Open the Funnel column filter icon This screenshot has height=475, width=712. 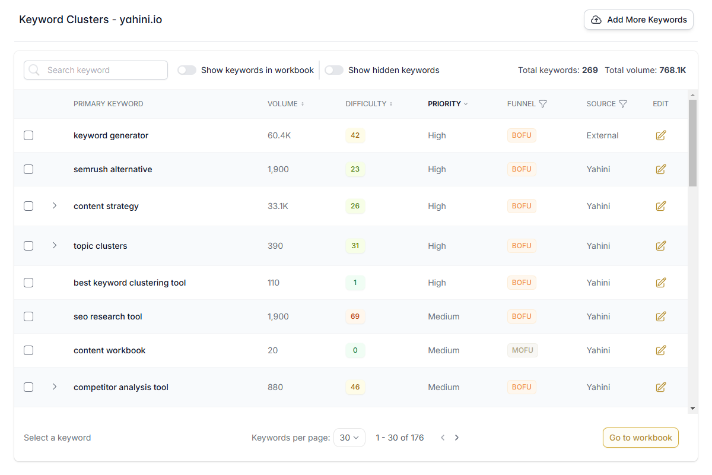pyautogui.click(x=543, y=104)
